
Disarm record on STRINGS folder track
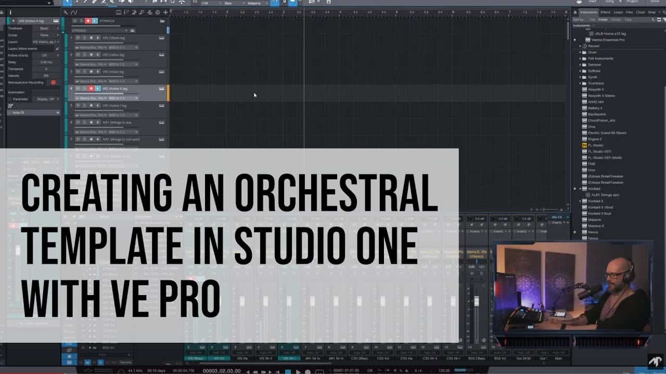[88, 21]
